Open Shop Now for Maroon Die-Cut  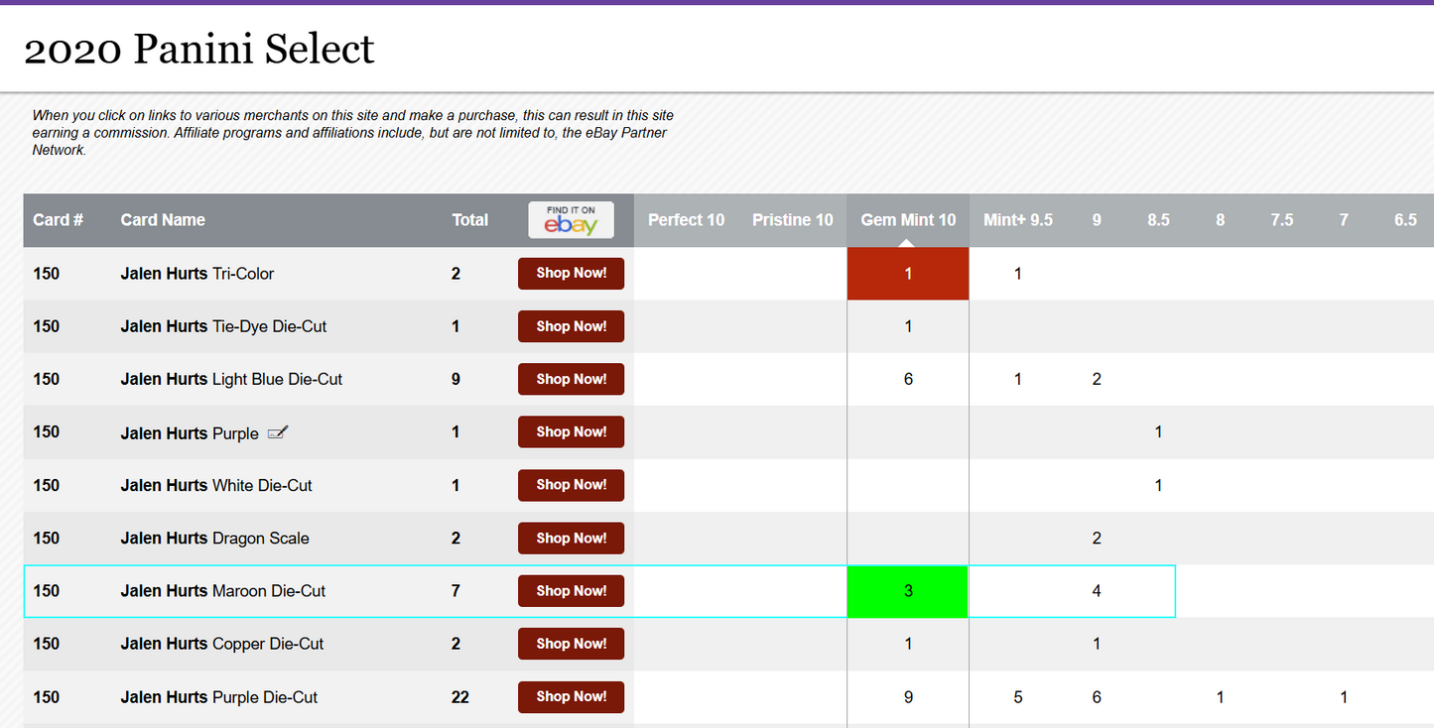pos(571,591)
